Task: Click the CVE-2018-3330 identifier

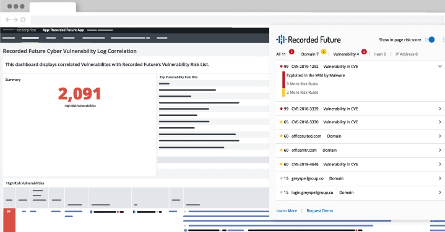Action: pos(305,122)
